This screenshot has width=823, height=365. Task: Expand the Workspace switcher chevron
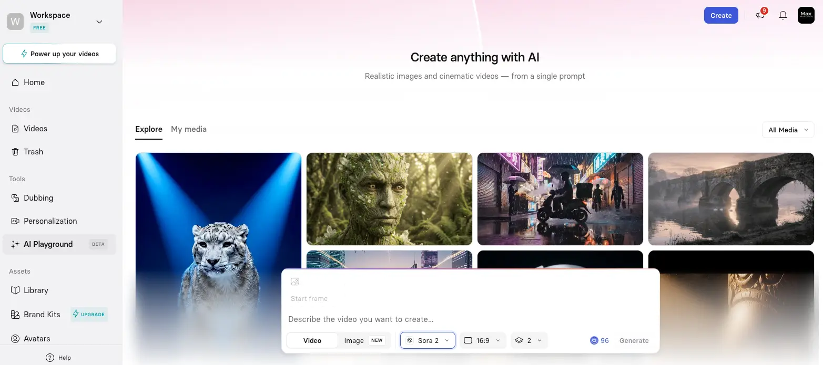99,22
